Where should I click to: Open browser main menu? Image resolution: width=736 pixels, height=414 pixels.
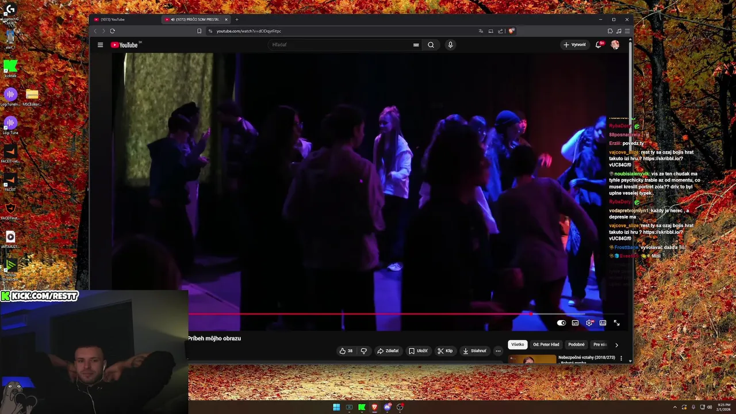pos(627,31)
